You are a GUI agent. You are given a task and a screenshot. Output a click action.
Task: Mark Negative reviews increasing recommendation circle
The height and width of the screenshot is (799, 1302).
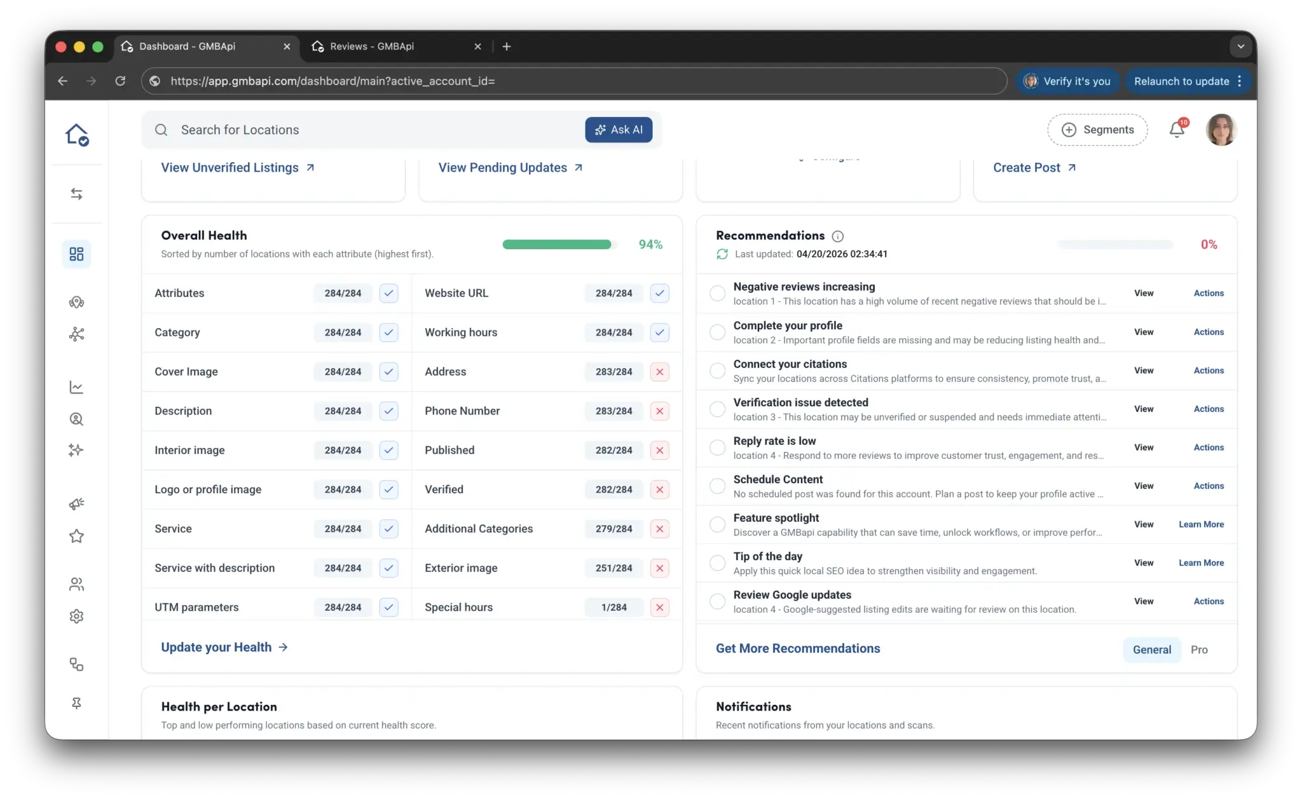[717, 293]
